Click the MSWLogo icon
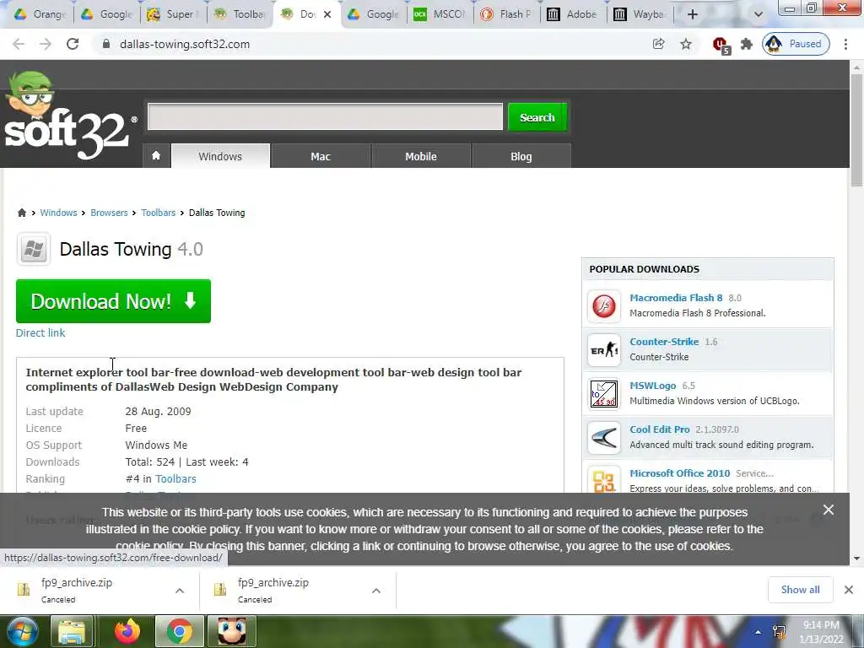864x648 pixels. [604, 394]
